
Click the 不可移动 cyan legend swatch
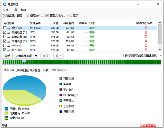61,101
